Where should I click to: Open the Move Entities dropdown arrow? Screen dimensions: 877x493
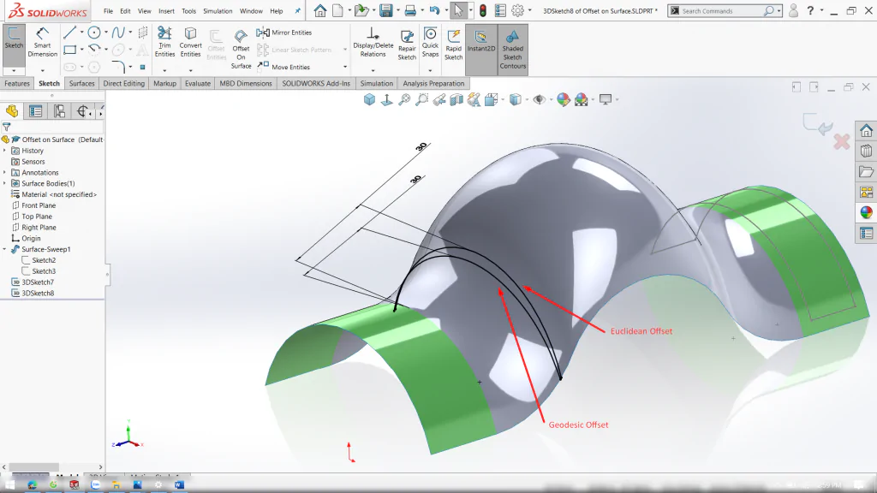[345, 67]
